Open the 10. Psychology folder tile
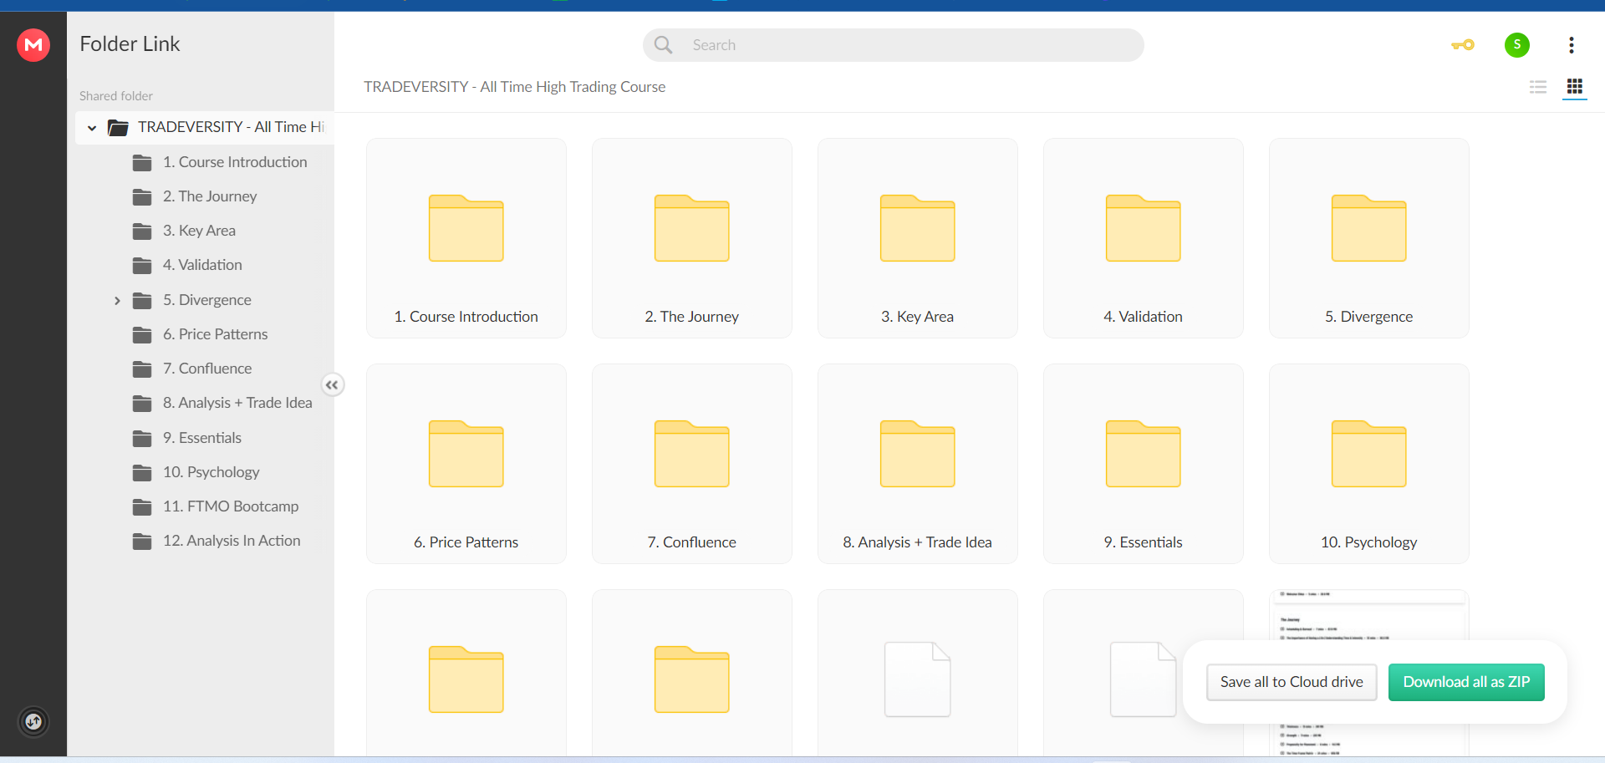The height and width of the screenshot is (763, 1605). (x=1368, y=464)
